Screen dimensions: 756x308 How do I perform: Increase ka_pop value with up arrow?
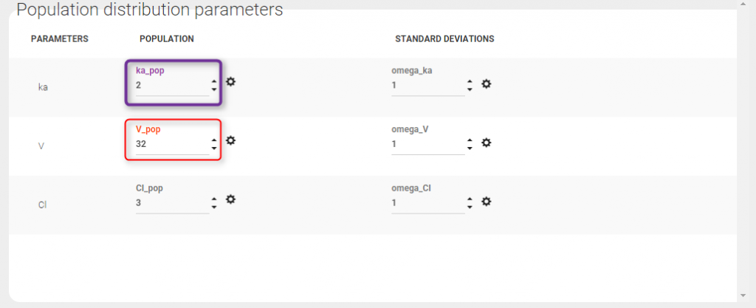tap(214, 80)
